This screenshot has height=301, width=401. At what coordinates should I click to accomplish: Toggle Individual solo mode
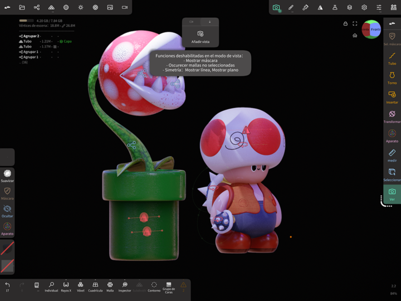tap(51, 287)
